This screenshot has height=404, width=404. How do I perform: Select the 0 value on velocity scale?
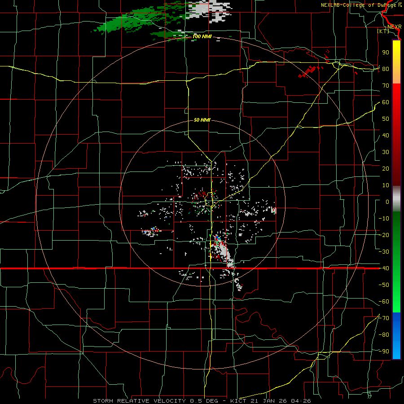[387, 202]
